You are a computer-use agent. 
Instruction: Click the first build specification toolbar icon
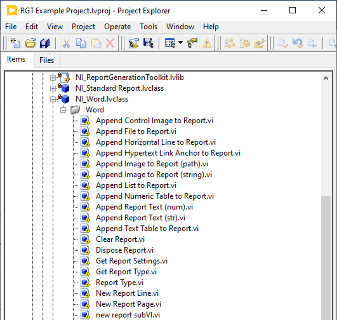pos(230,43)
